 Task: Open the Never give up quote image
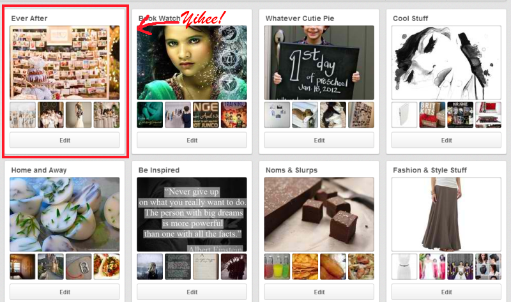(192, 215)
